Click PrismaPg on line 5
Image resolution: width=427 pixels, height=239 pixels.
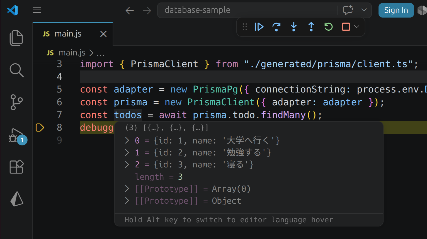[215, 89]
